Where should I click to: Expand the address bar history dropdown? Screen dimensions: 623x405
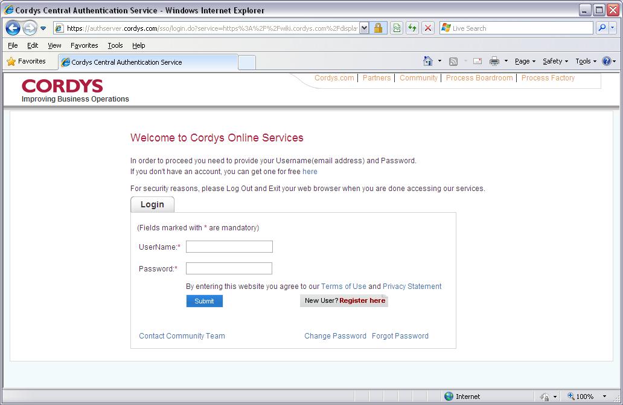point(364,28)
